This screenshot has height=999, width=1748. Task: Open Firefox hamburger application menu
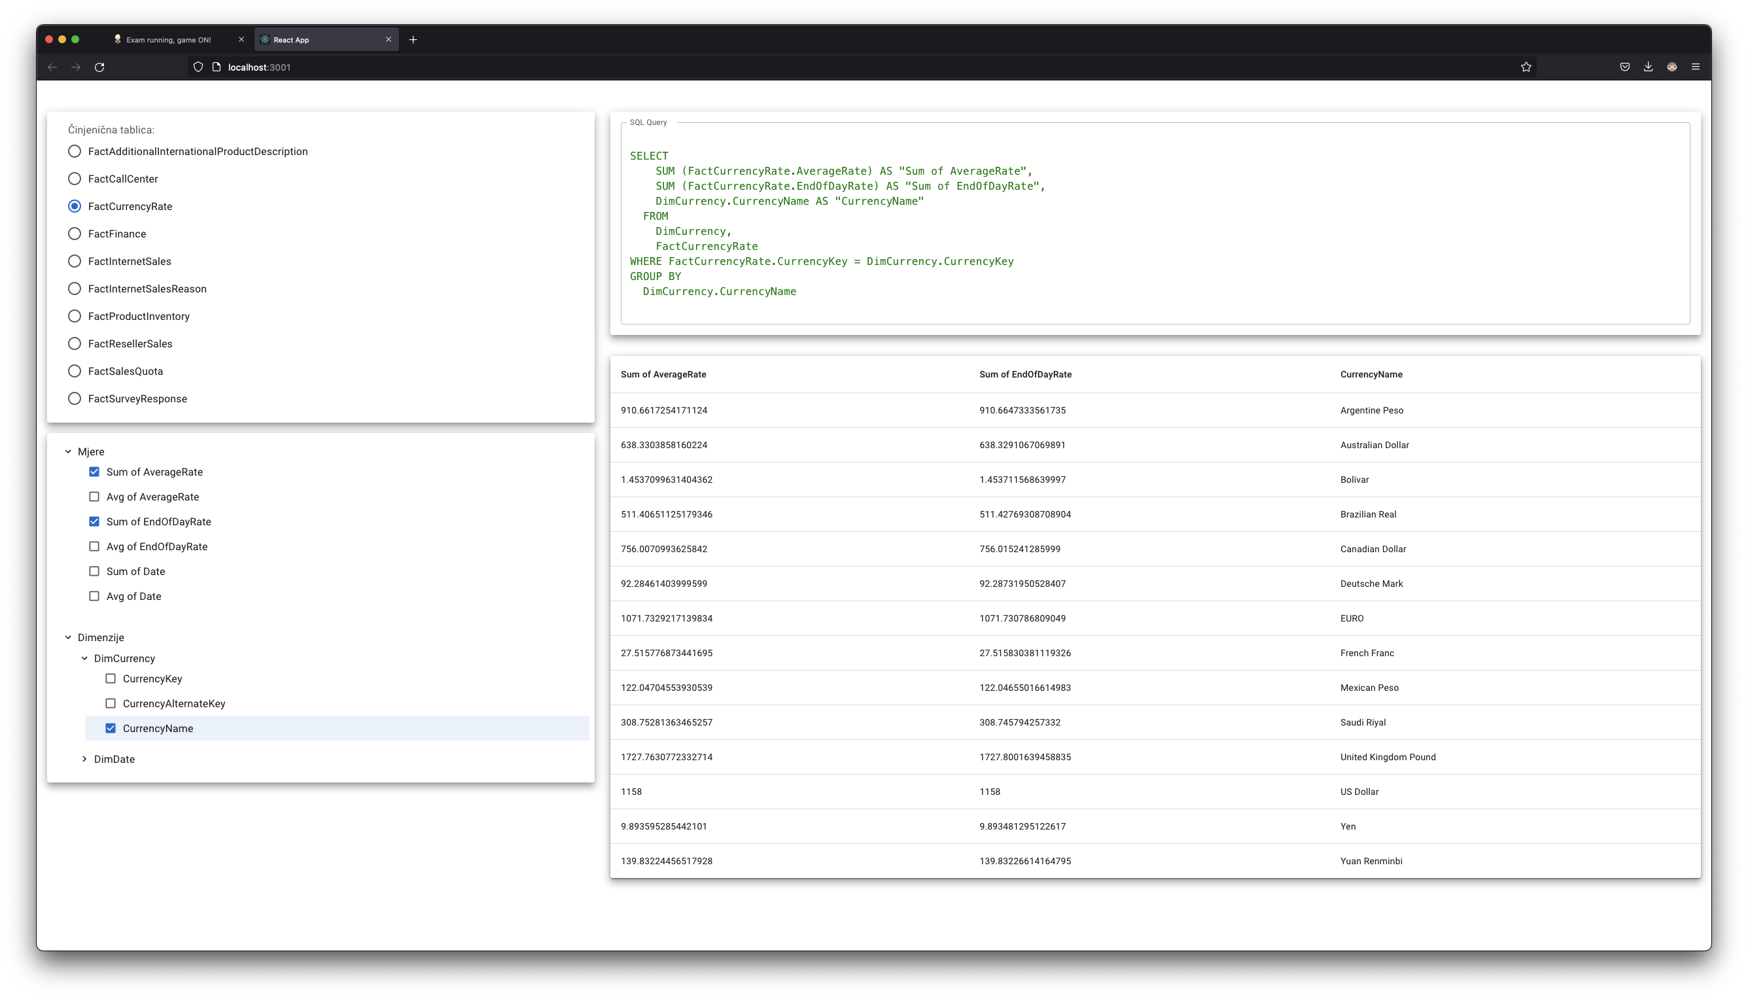click(1695, 67)
